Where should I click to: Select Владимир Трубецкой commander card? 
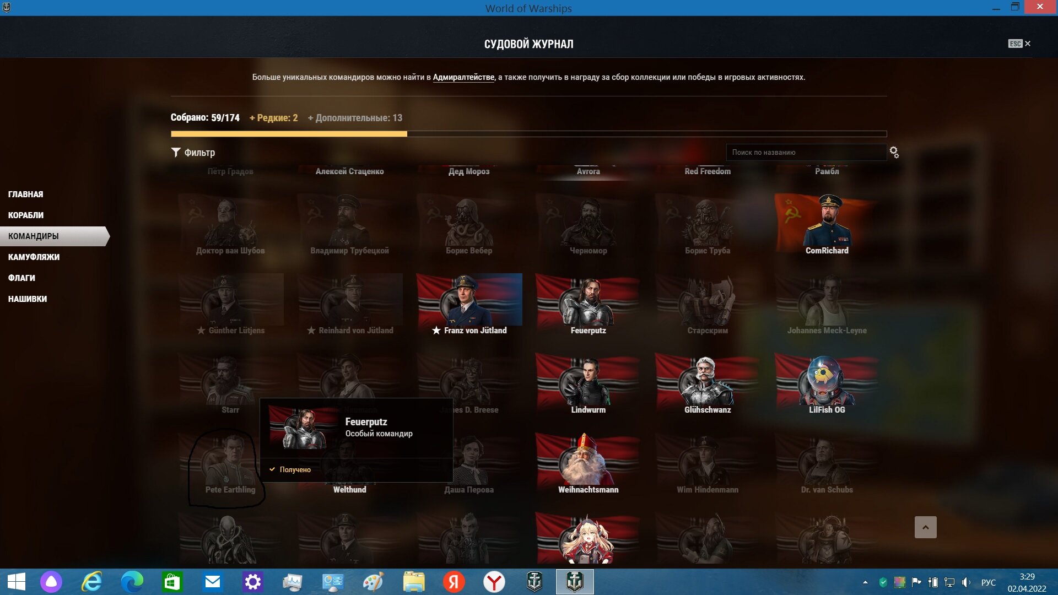pos(350,224)
